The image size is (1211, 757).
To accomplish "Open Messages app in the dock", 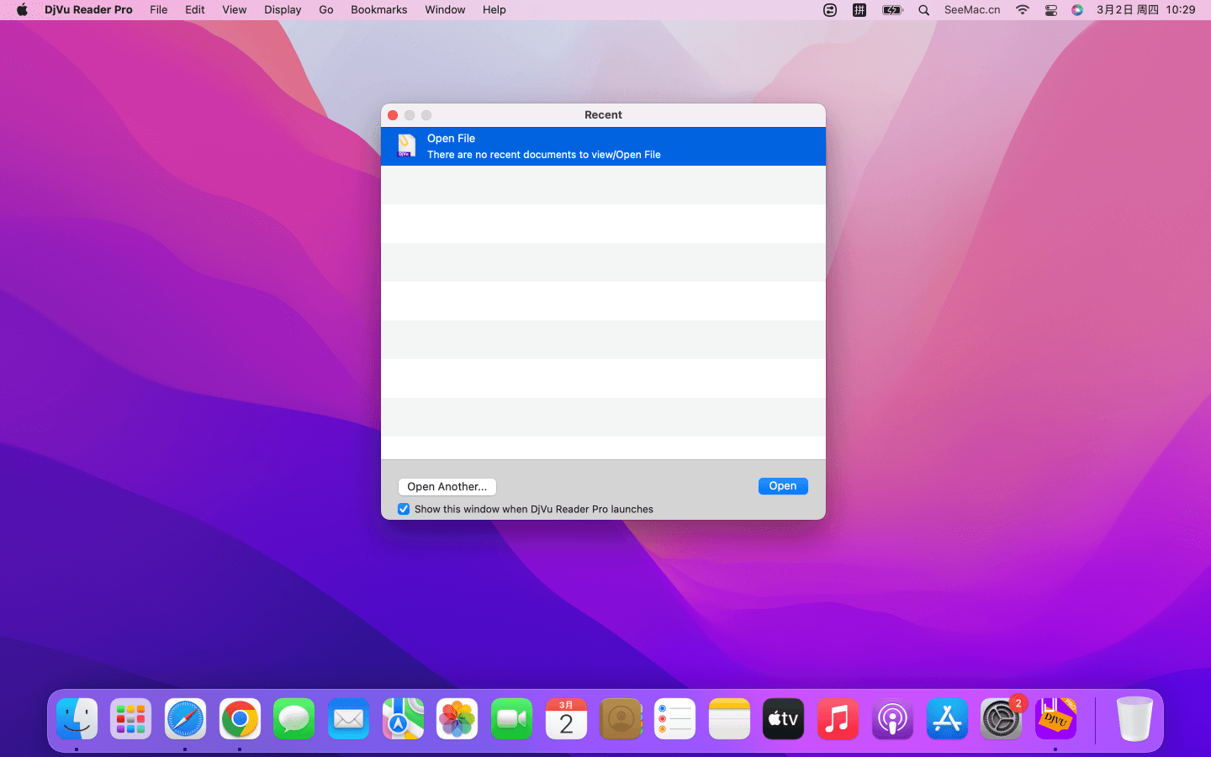I will (294, 719).
